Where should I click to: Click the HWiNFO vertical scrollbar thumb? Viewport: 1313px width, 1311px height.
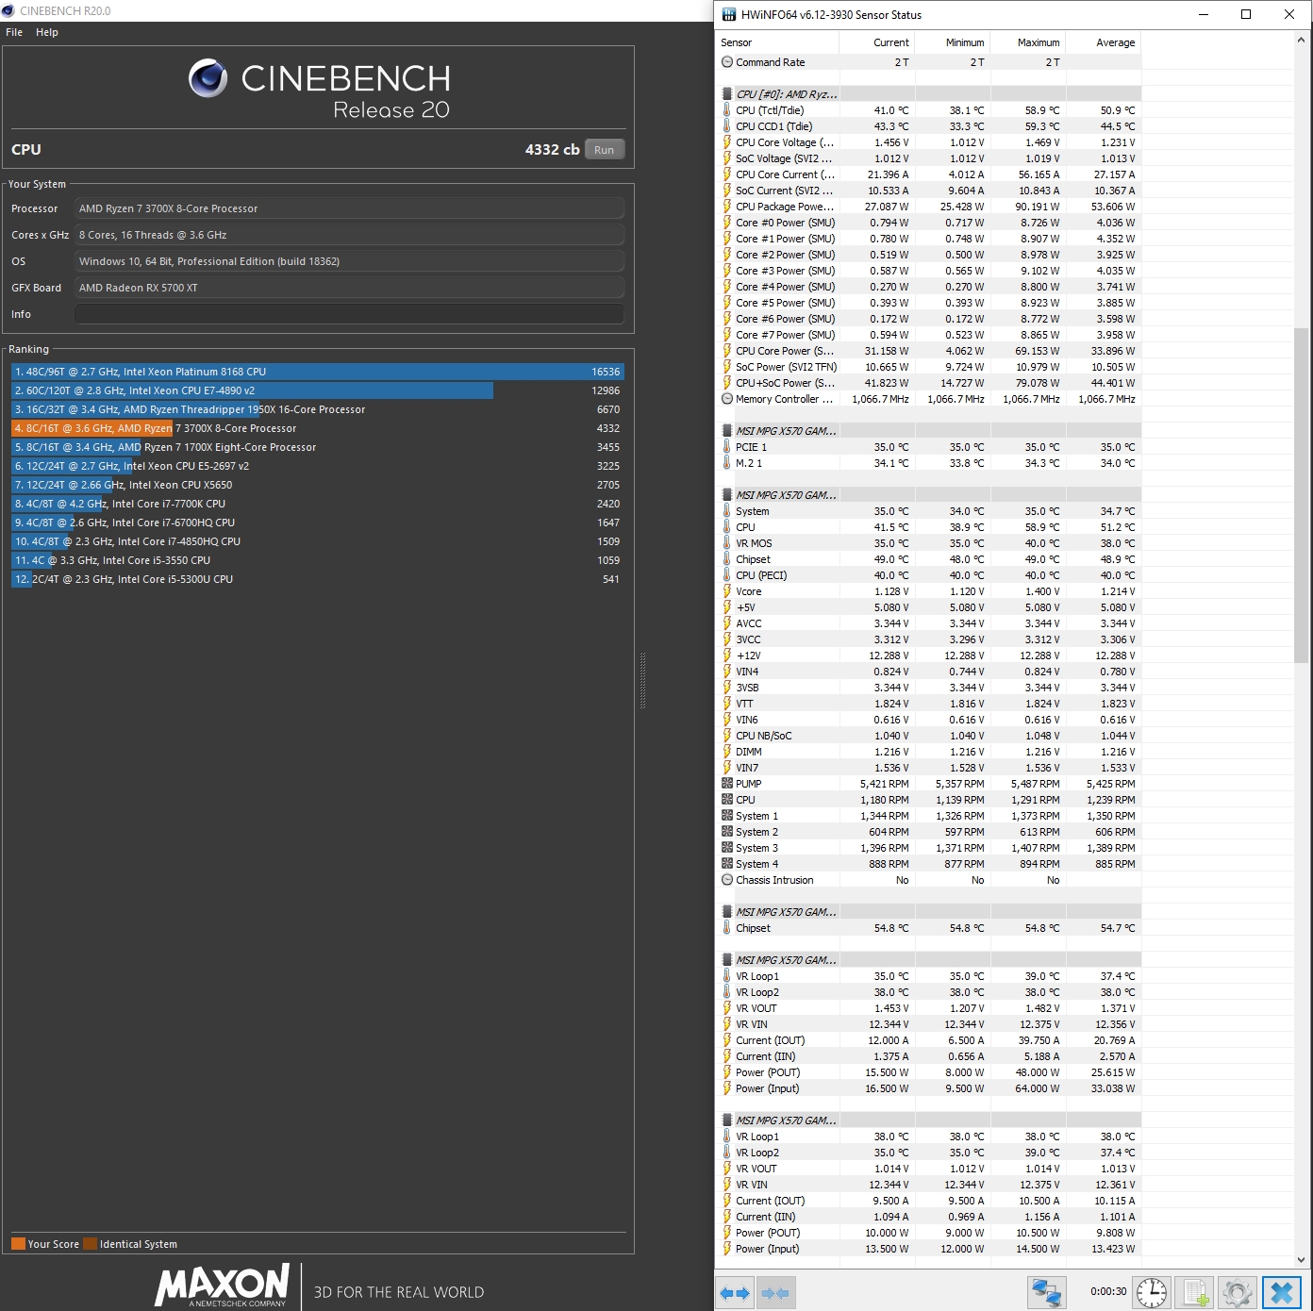pyautogui.click(x=1302, y=495)
